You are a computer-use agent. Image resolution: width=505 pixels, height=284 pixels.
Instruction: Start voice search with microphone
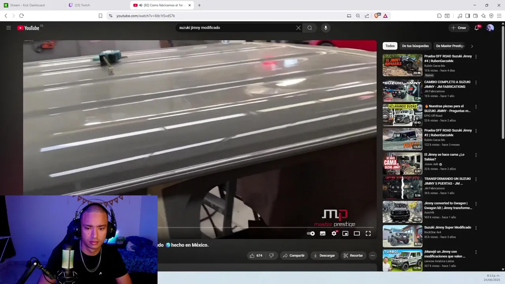(x=325, y=28)
